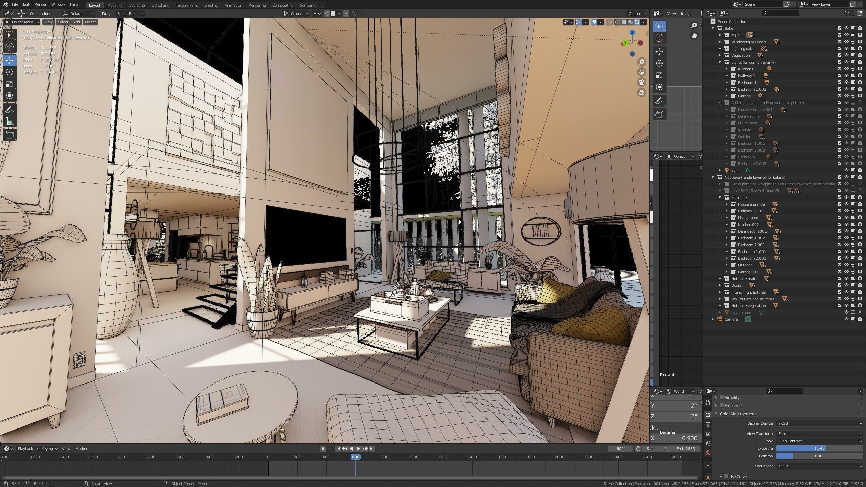This screenshot has width=866, height=487.
Task: Switch to the Shading workspace tab
Action: pyautogui.click(x=211, y=5)
